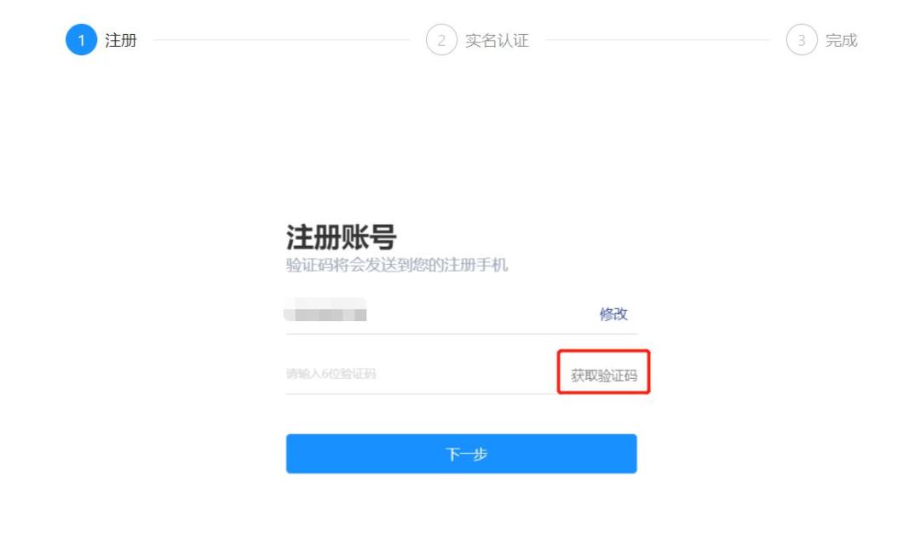The image size is (920, 556).
Task: Click the progress line between steps 1 and 2
Action: [281, 40]
